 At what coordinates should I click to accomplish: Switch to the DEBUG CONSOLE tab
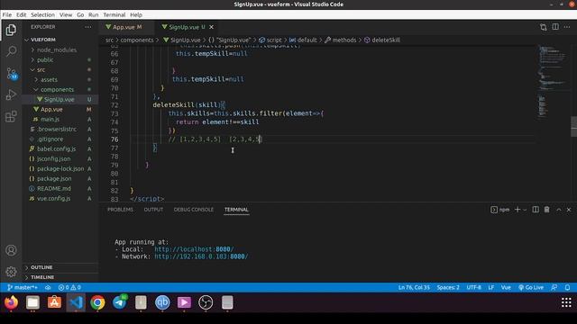coord(194,210)
